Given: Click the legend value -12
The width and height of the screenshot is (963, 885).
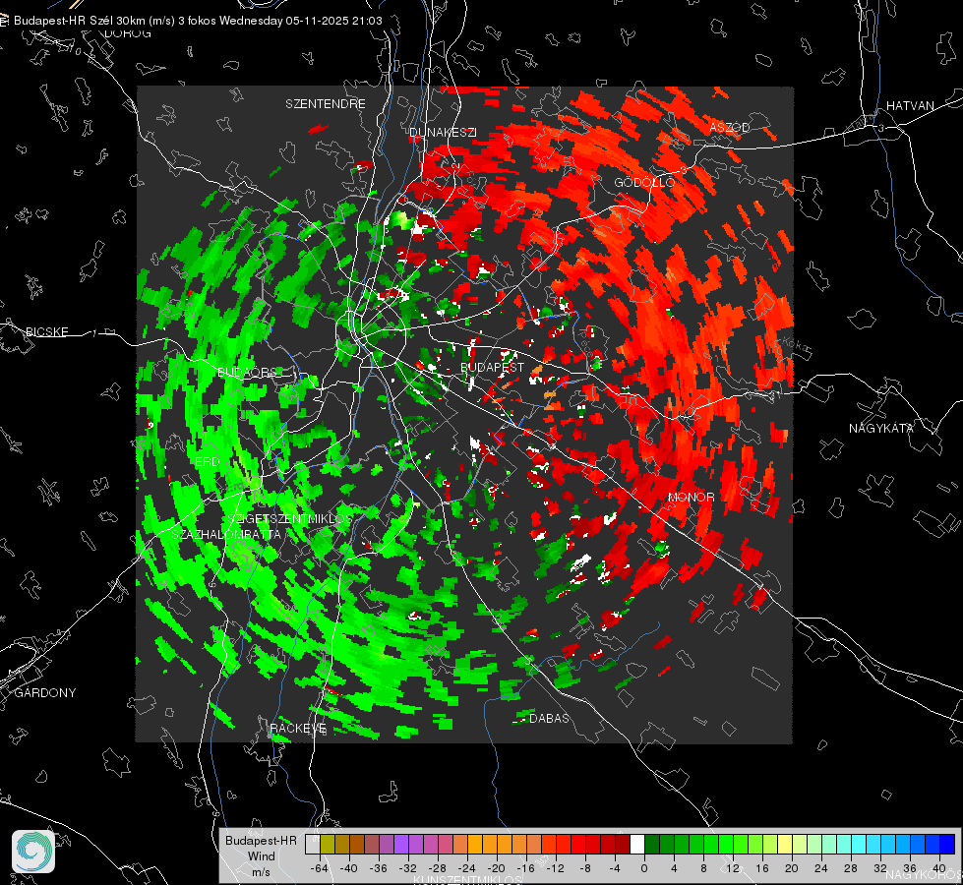Looking at the screenshot, I should click(x=555, y=868).
